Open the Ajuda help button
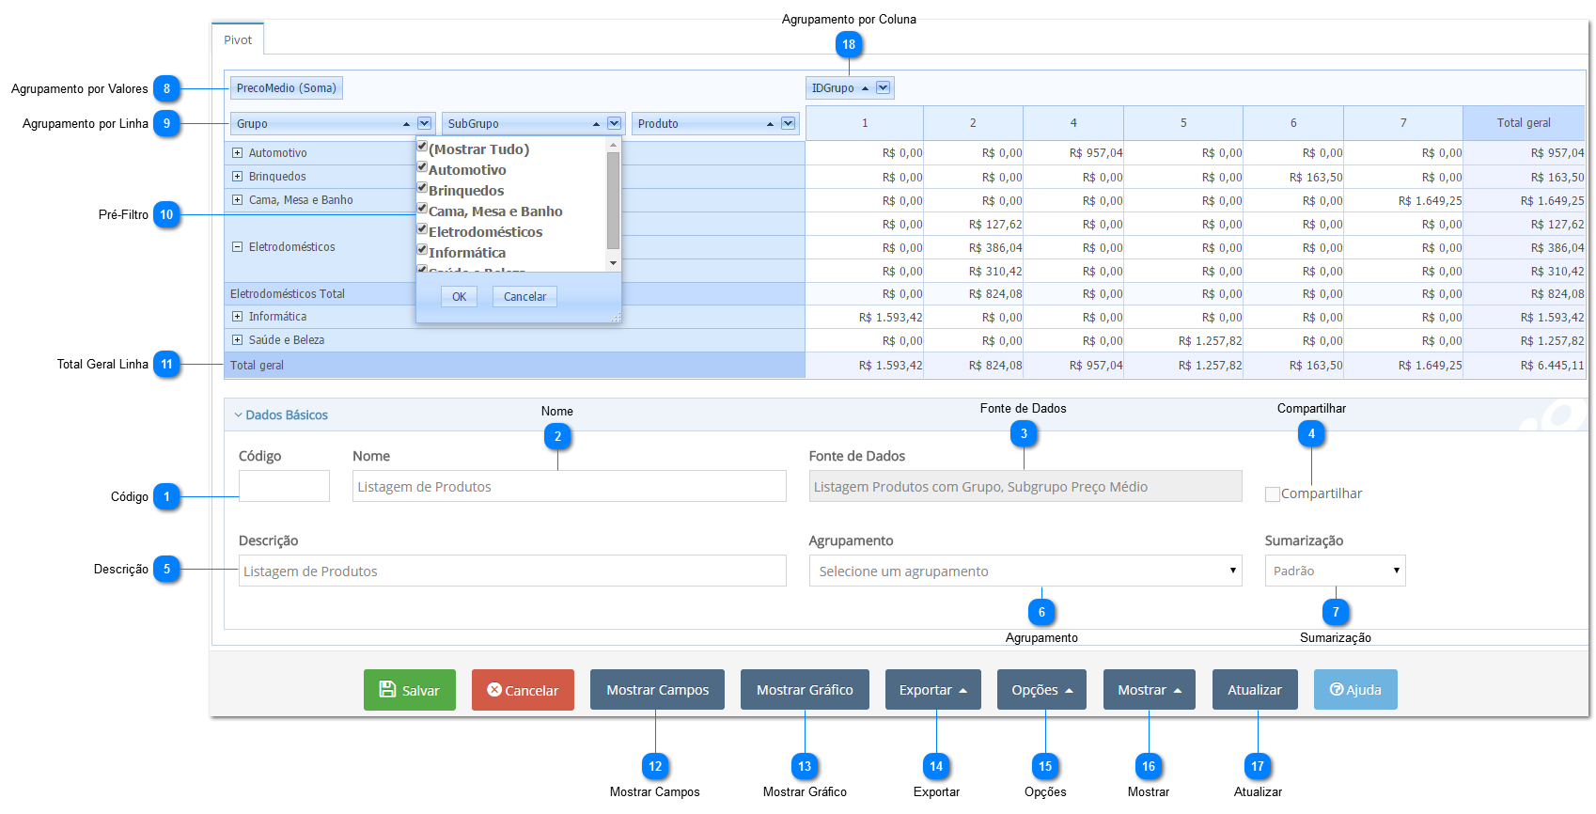 coord(1355,690)
